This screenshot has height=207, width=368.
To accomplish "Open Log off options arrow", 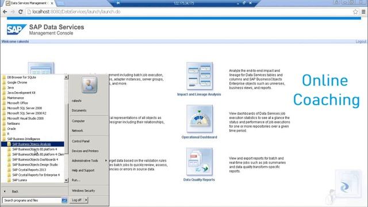I will pyautogui.click(x=86, y=200).
